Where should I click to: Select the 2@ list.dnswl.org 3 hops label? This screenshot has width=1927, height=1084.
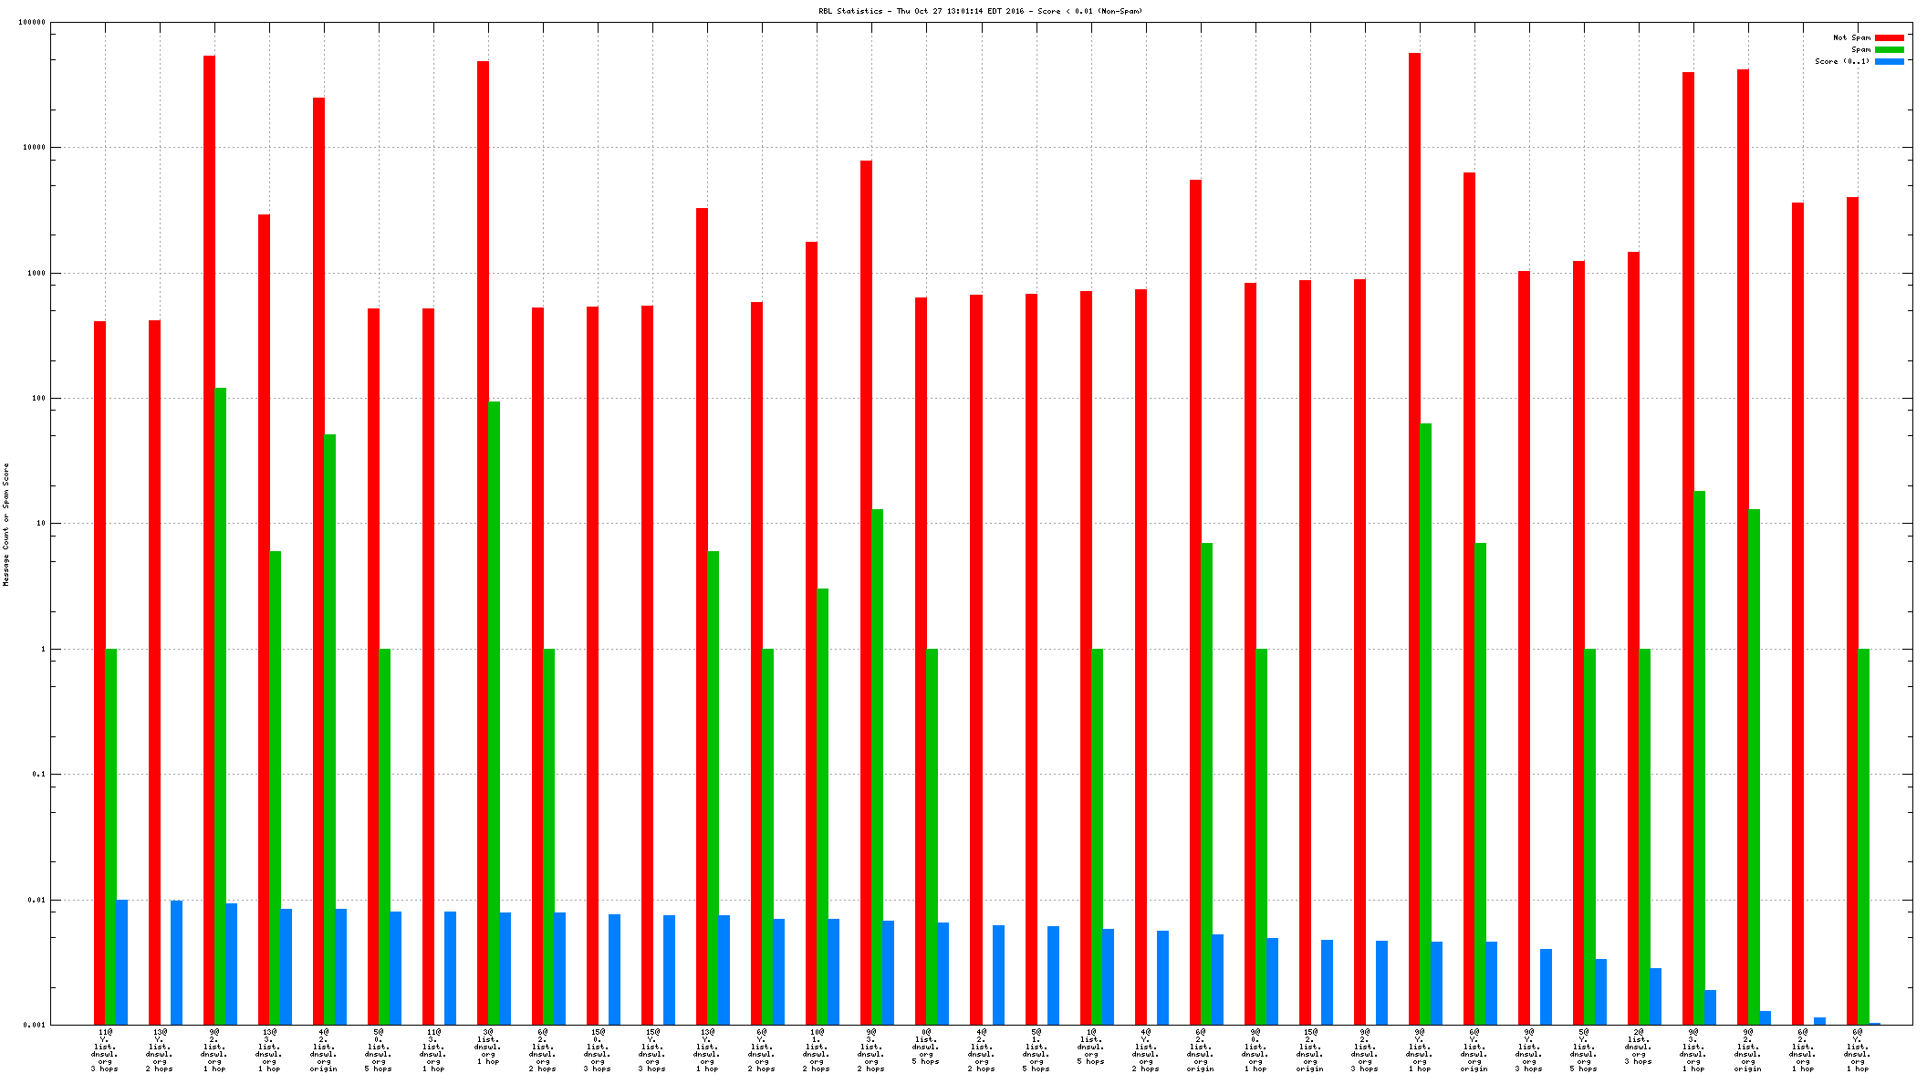tap(1639, 1047)
